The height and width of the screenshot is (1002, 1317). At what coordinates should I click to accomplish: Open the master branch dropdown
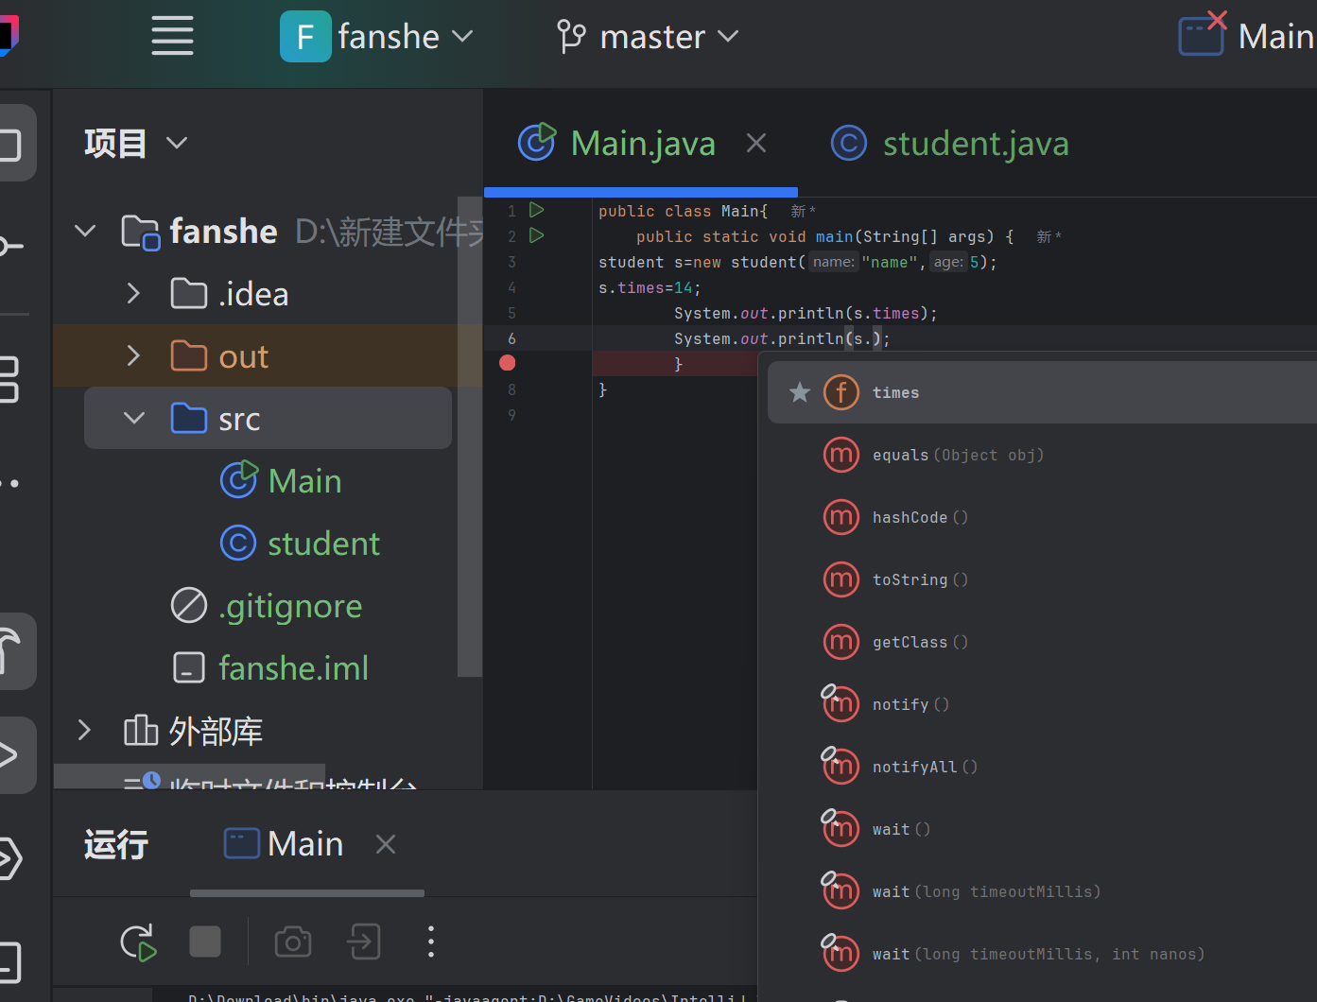pyautogui.click(x=649, y=36)
